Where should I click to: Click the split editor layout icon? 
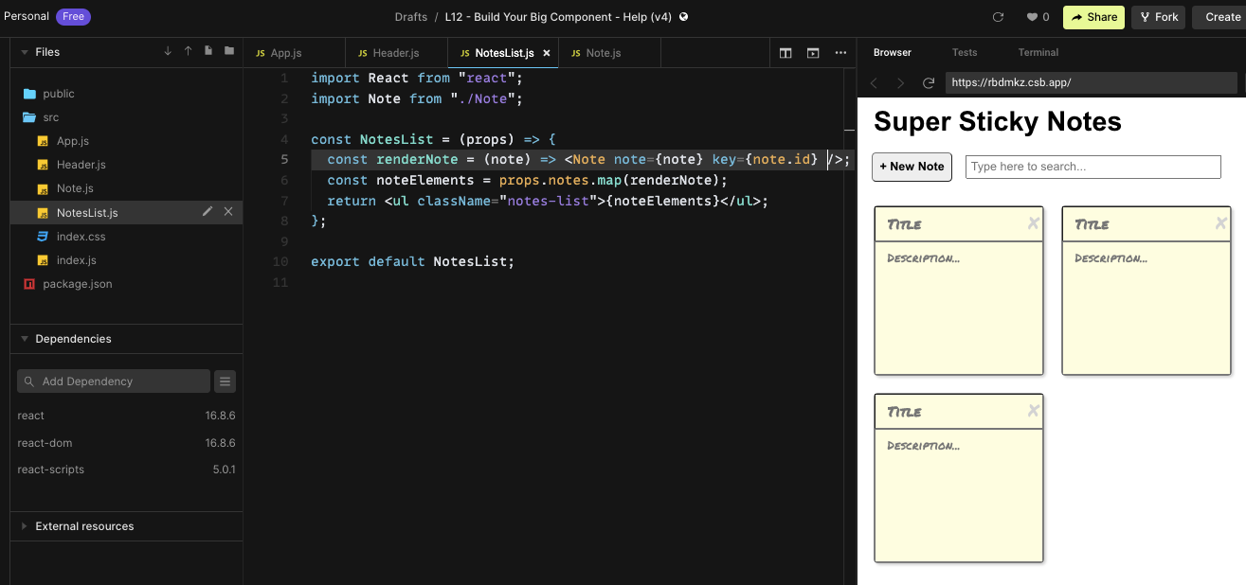786,53
